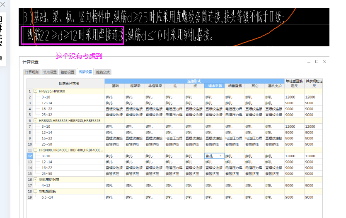Image resolution: width=346 pixels, height=218 pixels.
Task: Click the 框架梁 column header
Action: 135,86
